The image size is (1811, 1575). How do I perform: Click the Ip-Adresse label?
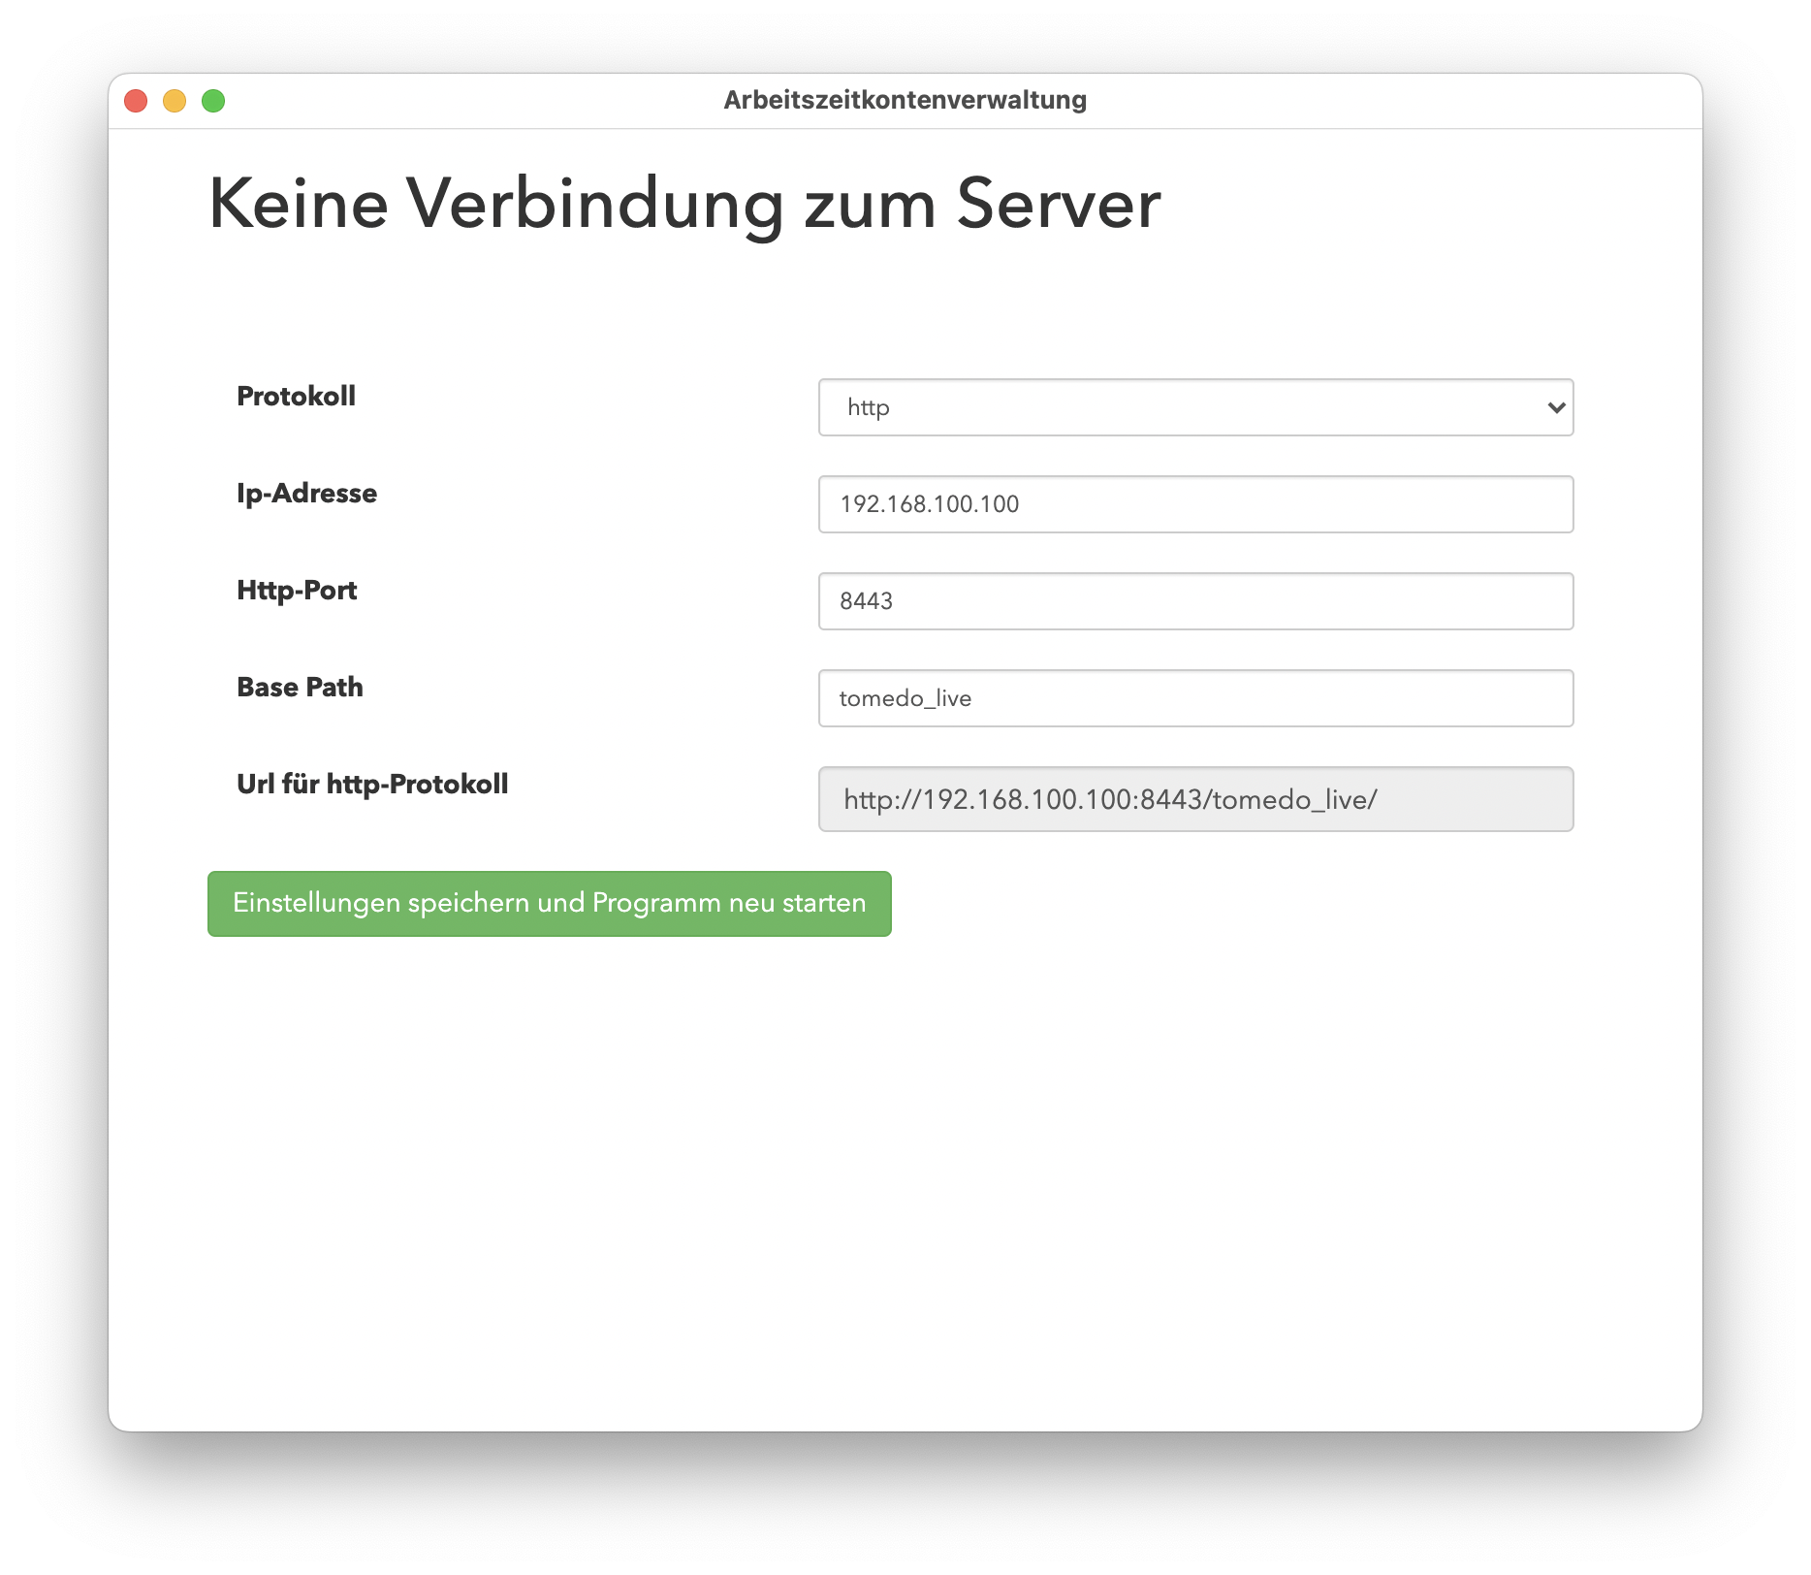(307, 494)
